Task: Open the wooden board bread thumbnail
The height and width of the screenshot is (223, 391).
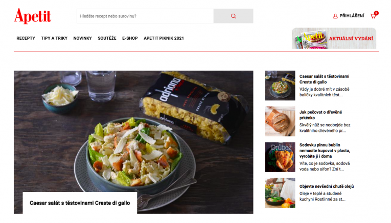Action: pyautogui.click(x=280, y=122)
